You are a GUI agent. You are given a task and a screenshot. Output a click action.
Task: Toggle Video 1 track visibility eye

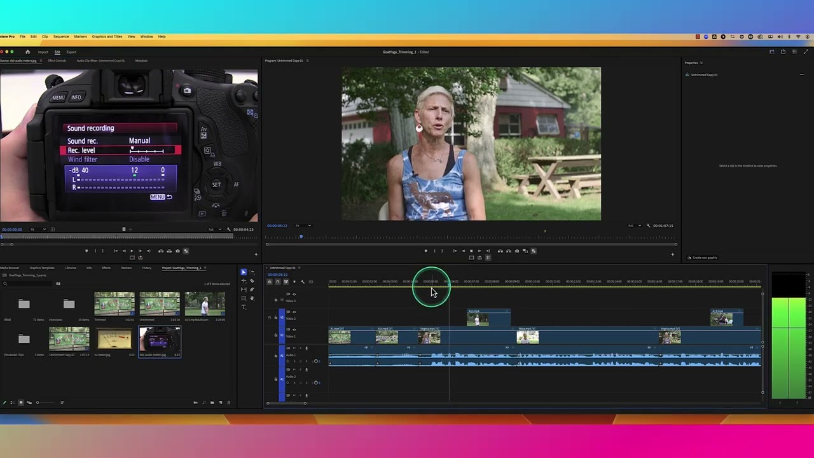294,330
